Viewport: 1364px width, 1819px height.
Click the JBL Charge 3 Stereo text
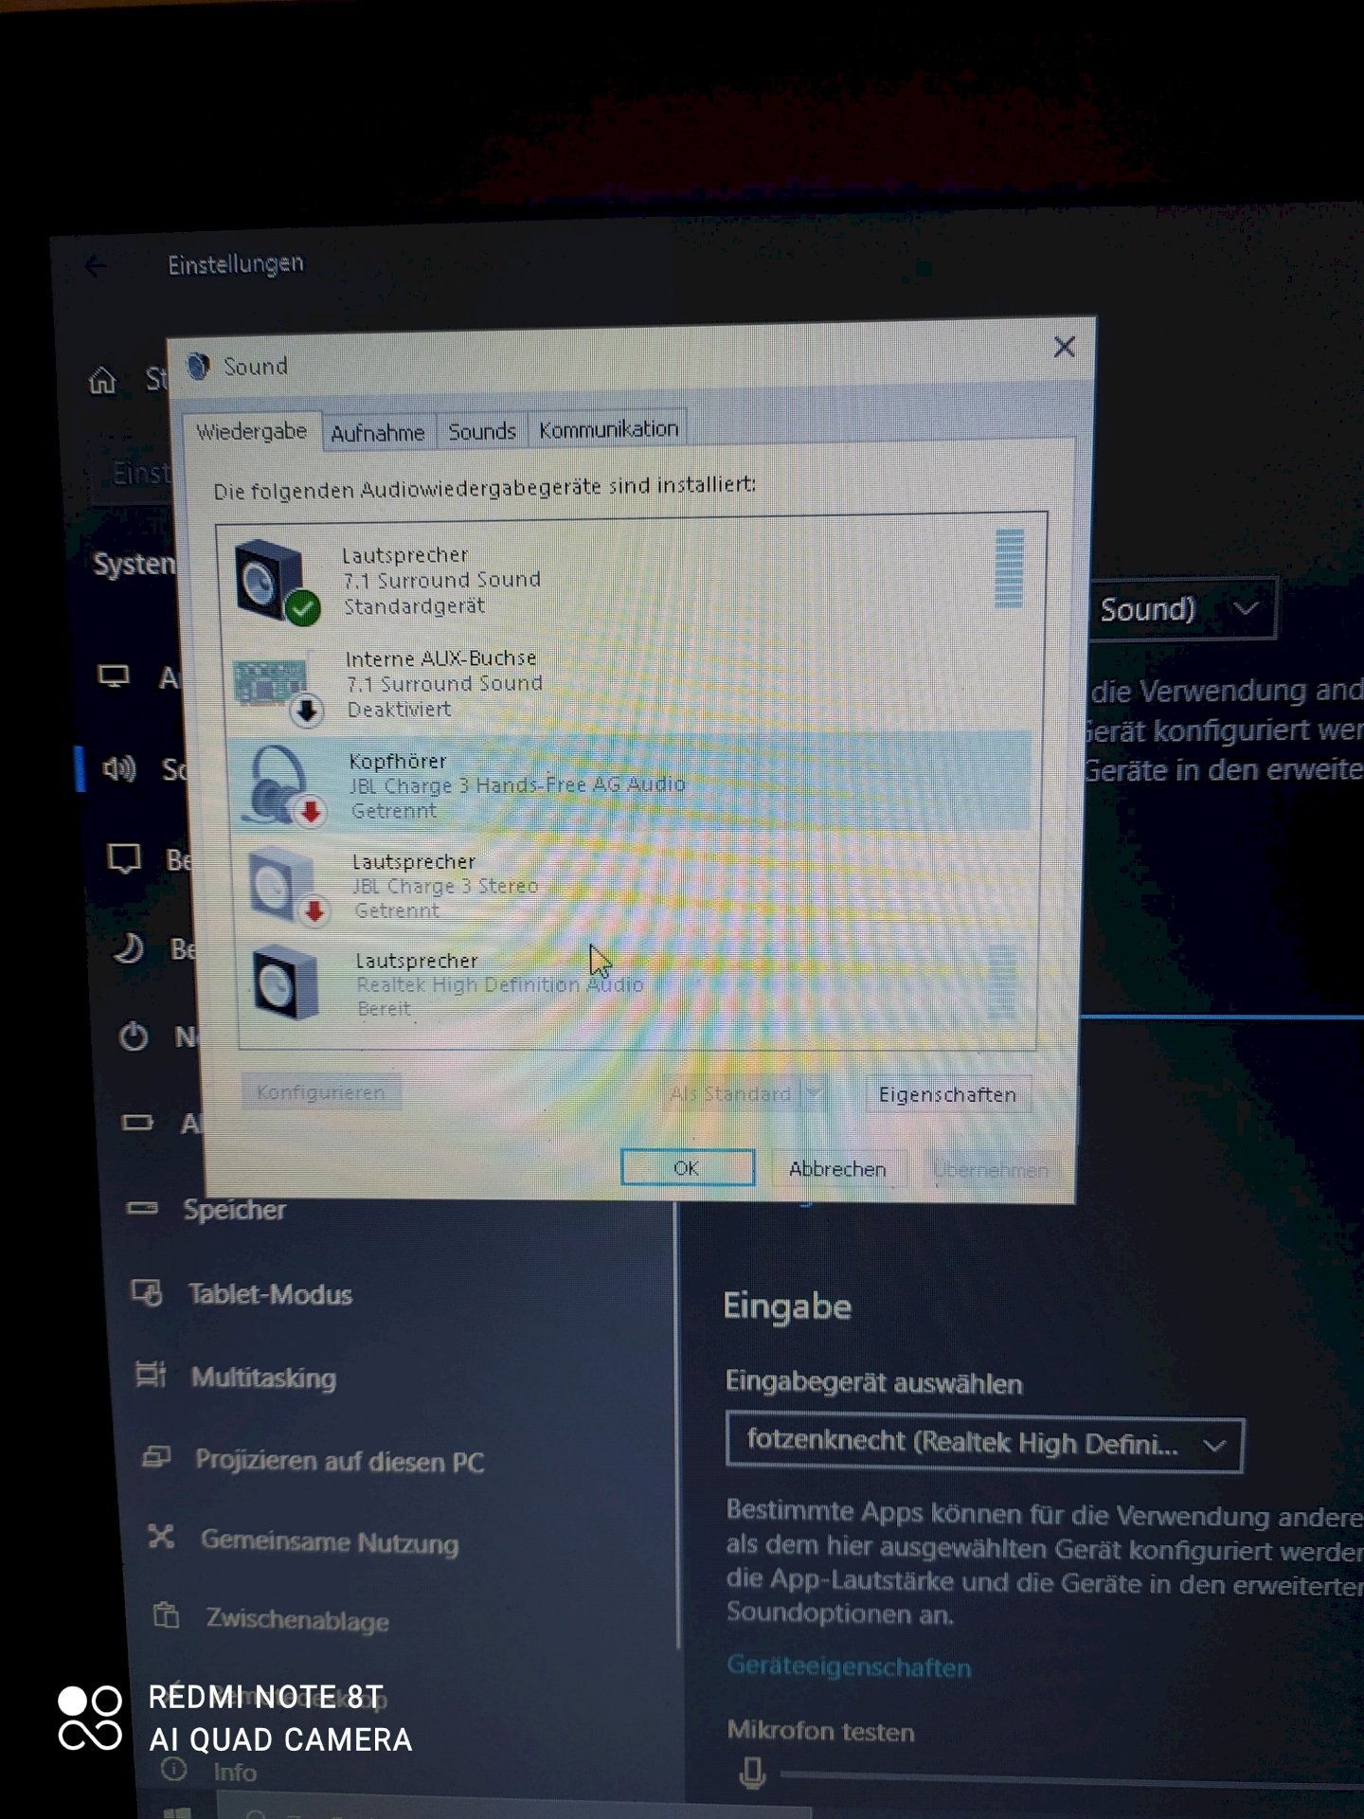[445, 886]
